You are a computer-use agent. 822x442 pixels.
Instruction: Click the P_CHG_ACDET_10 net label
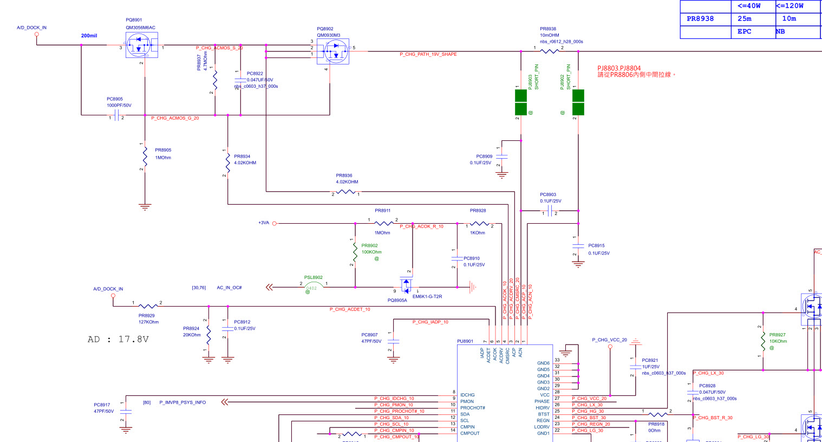[x=350, y=309]
